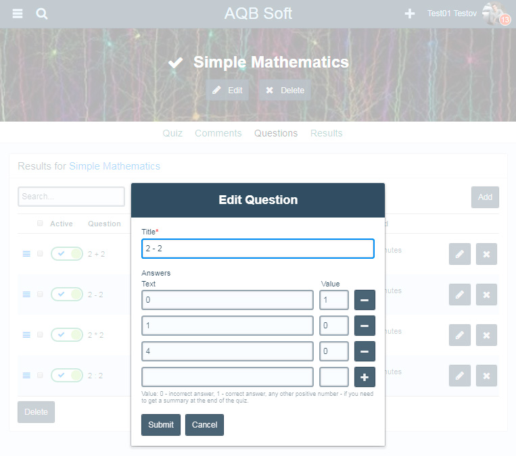Image resolution: width=516 pixels, height=456 pixels.
Task: Switch to the Results tab
Action: [x=326, y=133]
